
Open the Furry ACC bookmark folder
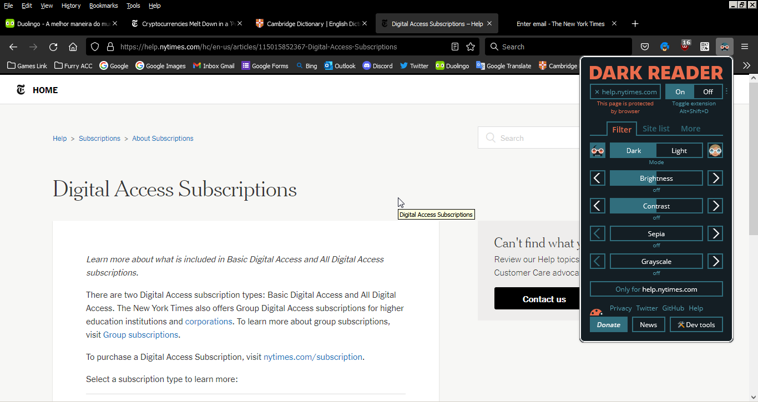(x=73, y=65)
